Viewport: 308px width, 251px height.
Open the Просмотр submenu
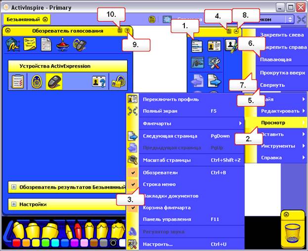(x=276, y=123)
